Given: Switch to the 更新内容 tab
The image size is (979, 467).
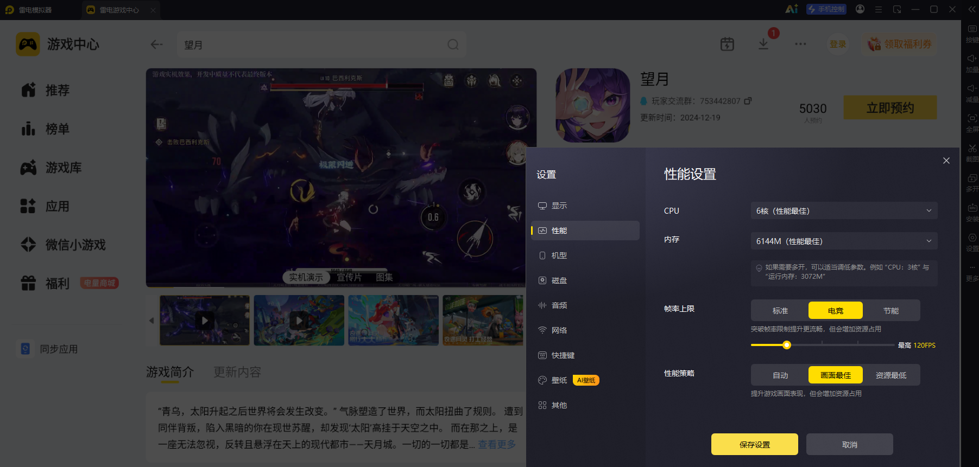Looking at the screenshot, I should click(x=237, y=372).
